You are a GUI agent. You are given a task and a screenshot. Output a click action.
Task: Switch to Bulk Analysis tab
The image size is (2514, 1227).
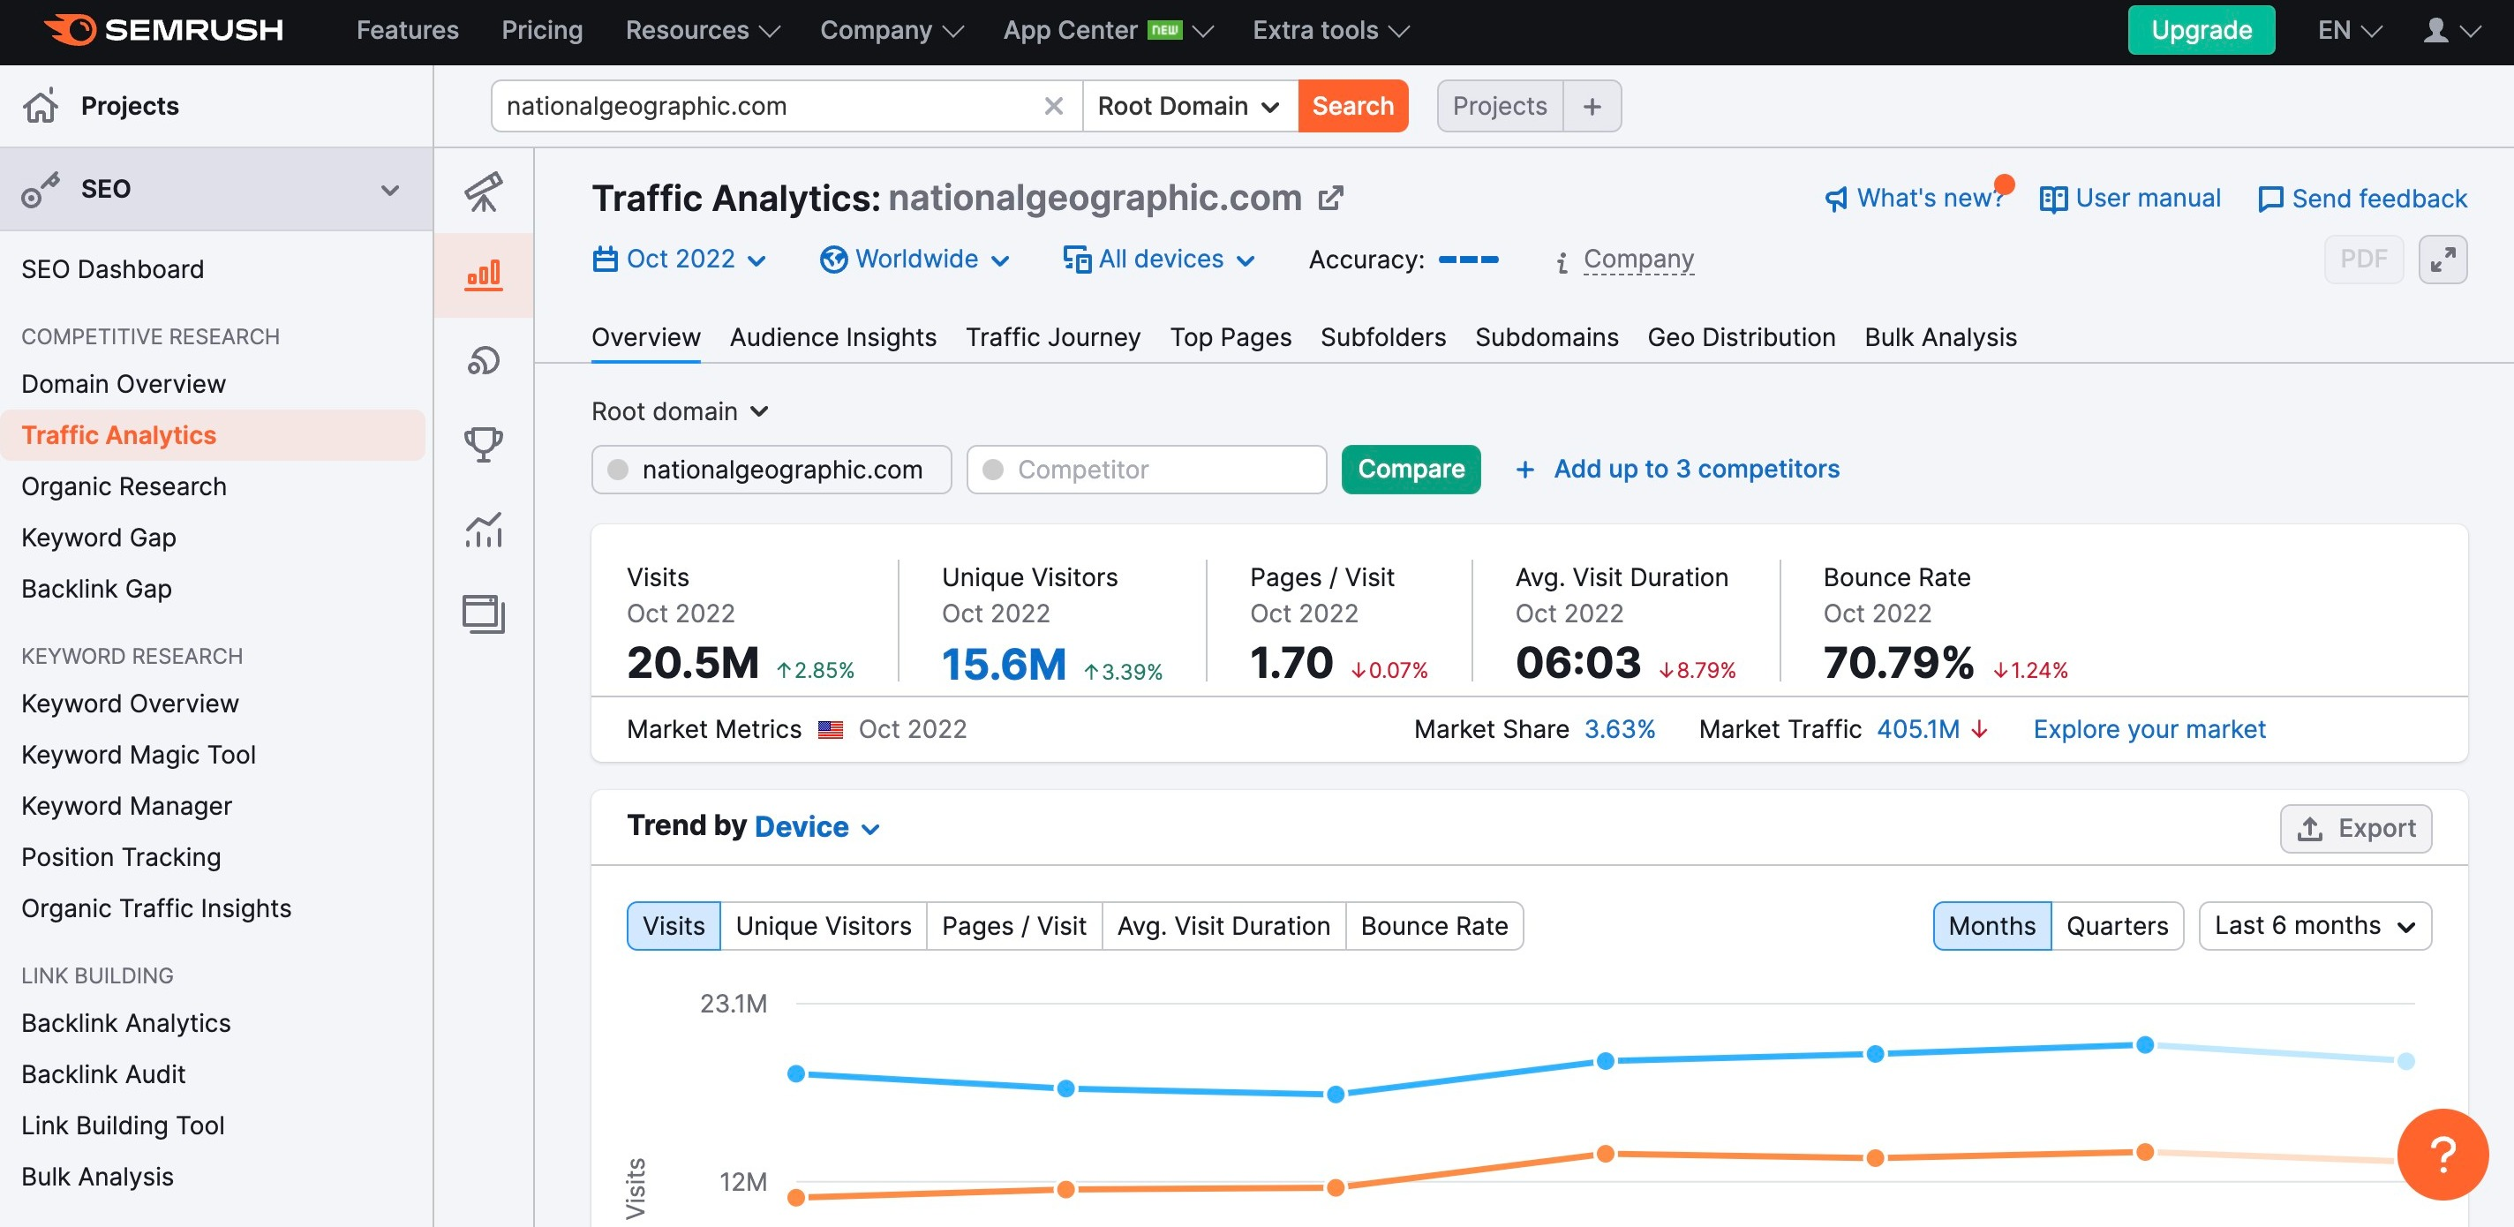click(x=1939, y=337)
